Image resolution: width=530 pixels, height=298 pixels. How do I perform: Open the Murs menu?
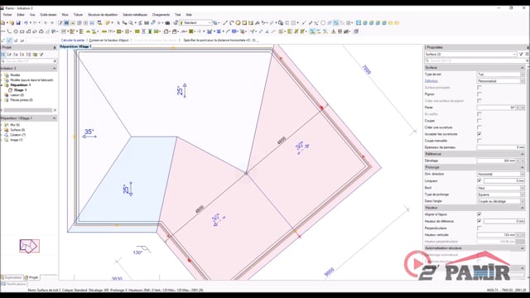pos(65,15)
